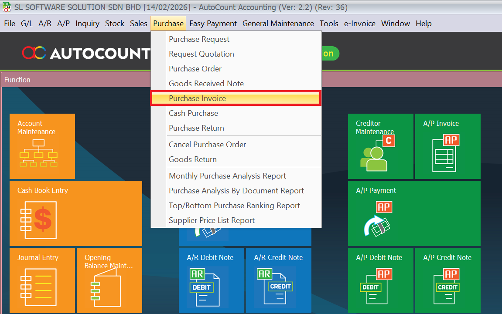Open the A/P Invoice tile
This screenshot has height=314, width=502.
[x=447, y=146]
